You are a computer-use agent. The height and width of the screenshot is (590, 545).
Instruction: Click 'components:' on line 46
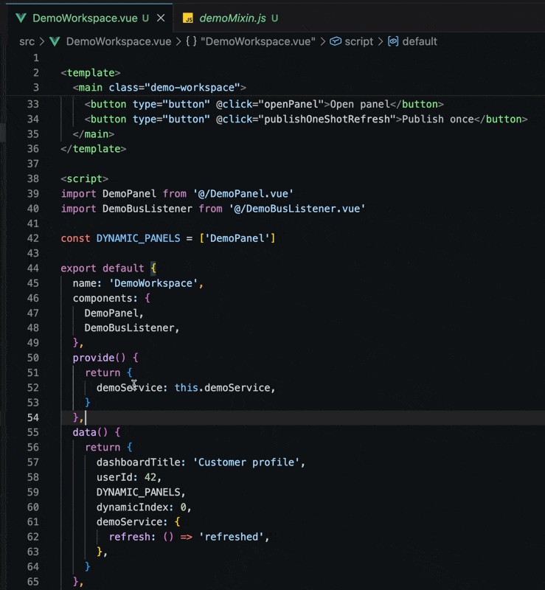105,299
